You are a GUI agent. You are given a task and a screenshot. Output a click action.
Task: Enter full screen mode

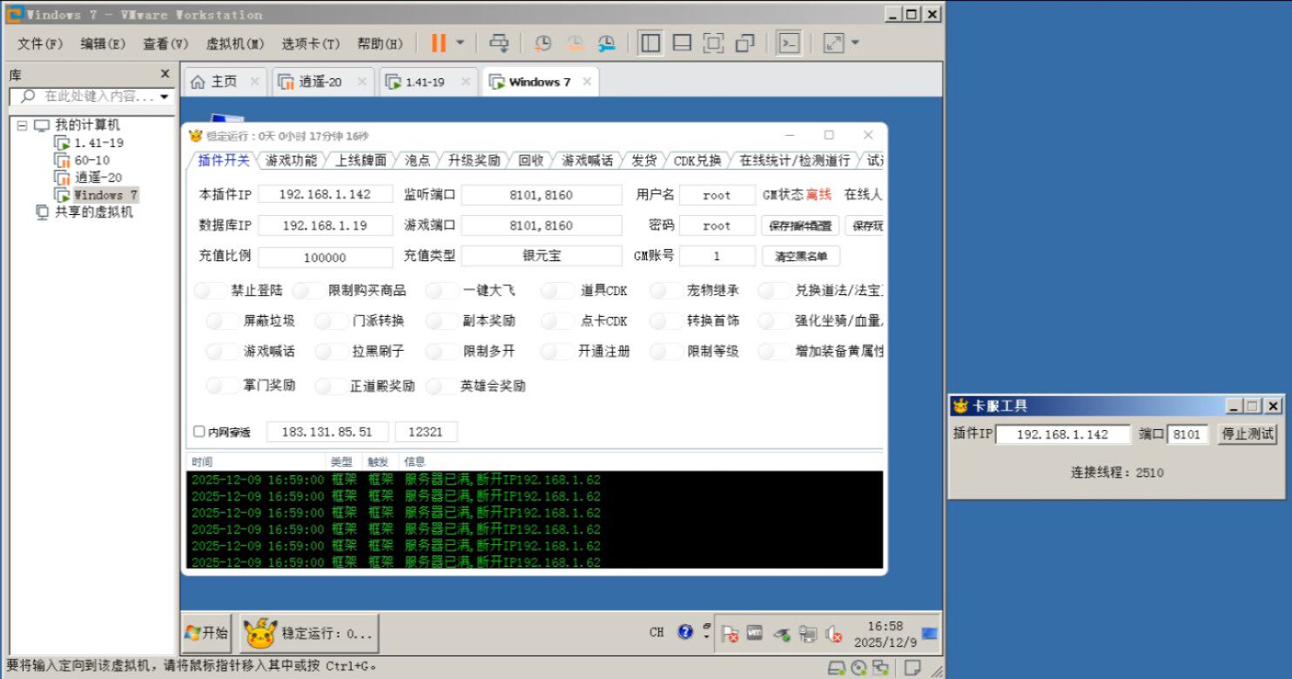[x=713, y=43]
